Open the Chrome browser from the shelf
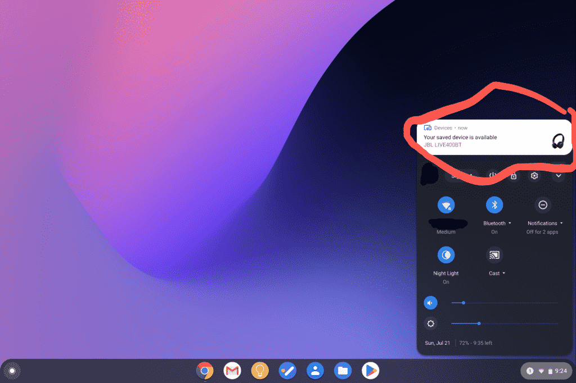This screenshot has width=576, height=383. [204, 371]
